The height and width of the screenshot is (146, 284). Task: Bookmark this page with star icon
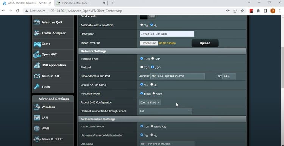tap(242, 11)
